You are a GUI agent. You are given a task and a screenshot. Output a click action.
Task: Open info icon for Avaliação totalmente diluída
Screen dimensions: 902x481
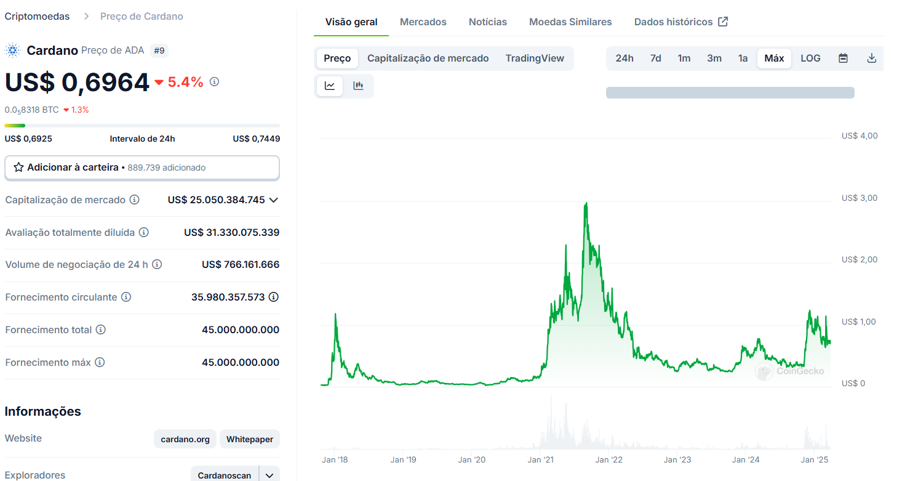[x=143, y=232]
